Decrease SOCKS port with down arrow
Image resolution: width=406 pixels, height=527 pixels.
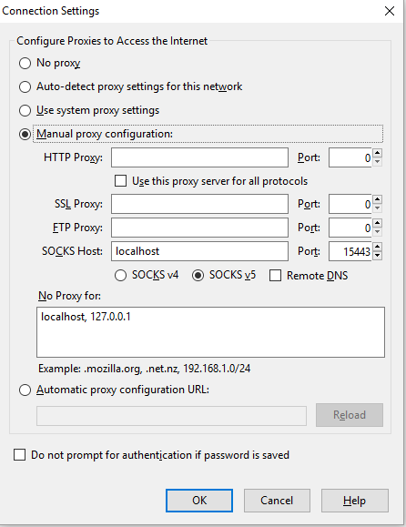[378, 256]
